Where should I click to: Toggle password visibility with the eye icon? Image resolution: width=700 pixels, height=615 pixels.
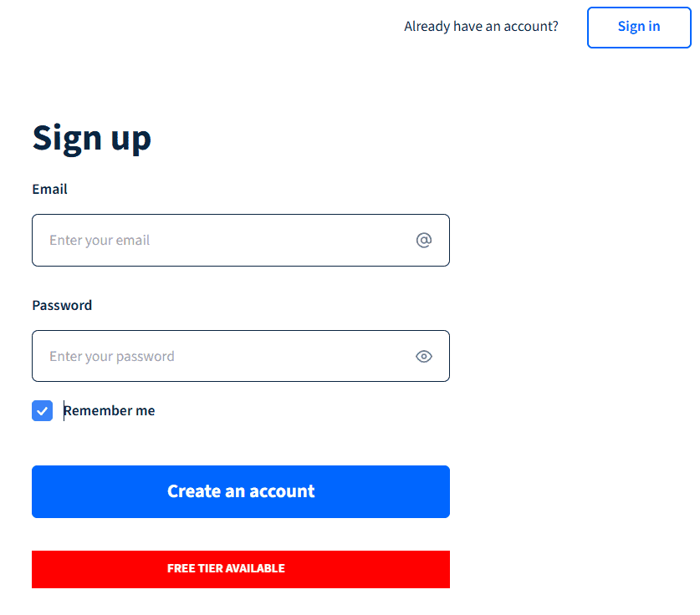click(x=424, y=356)
